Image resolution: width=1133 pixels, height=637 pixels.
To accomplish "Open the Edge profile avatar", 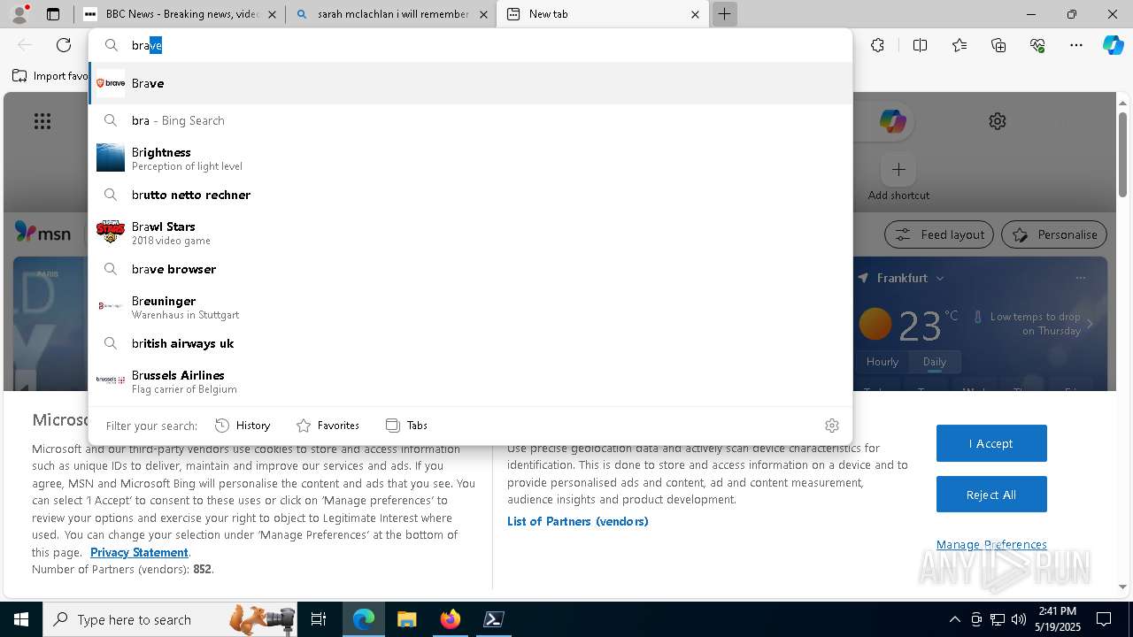I will (x=19, y=14).
